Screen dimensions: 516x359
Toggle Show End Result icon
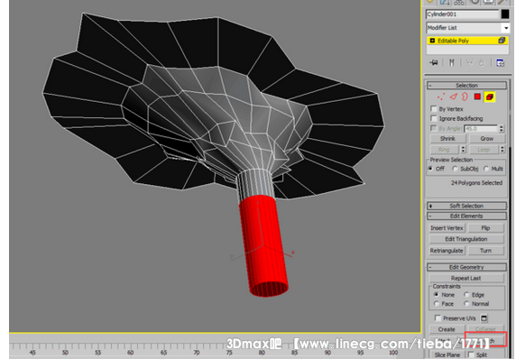coord(452,62)
